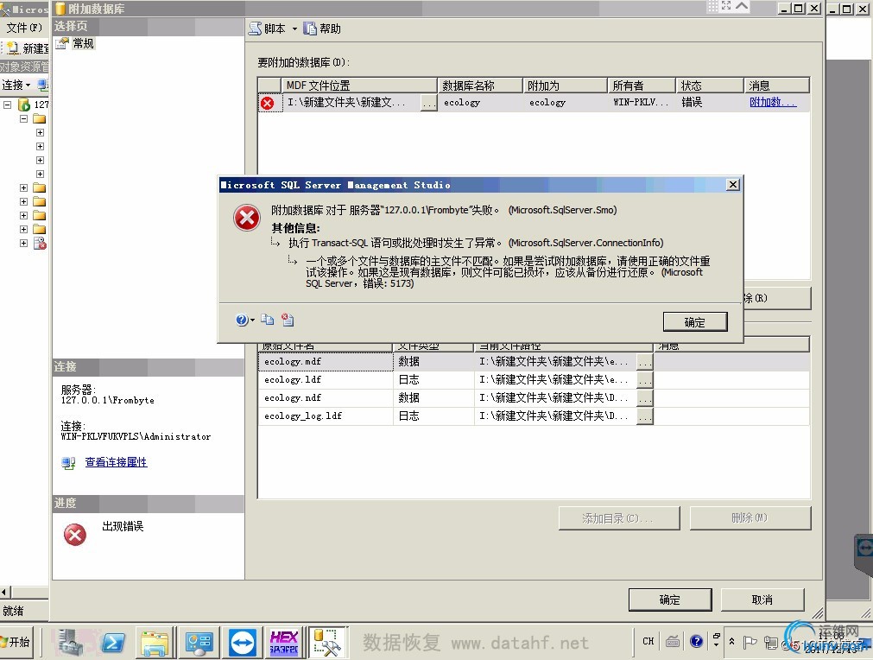The height and width of the screenshot is (660, 873).
Task: Click the connect server icon next to 连接
Action: coord(43,85)
